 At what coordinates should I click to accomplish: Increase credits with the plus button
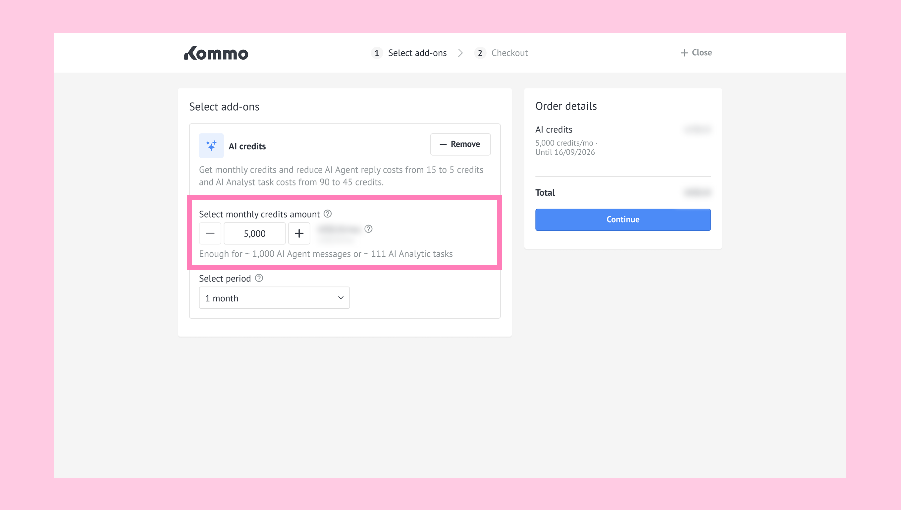[299, 233]
